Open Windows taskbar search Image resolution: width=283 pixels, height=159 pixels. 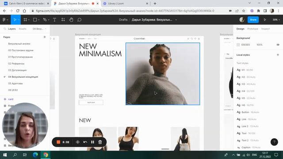[x=15, y=155]
